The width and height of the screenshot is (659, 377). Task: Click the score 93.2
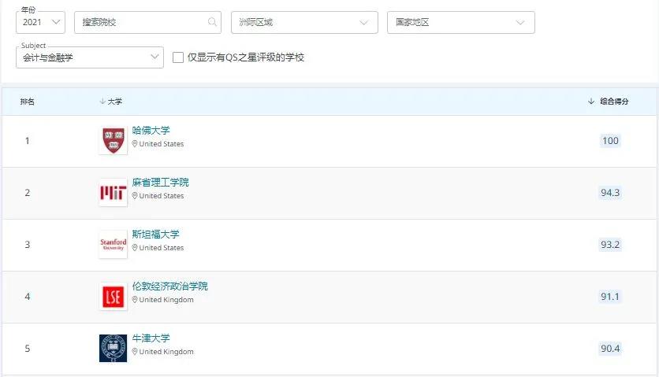pos(610,244)
